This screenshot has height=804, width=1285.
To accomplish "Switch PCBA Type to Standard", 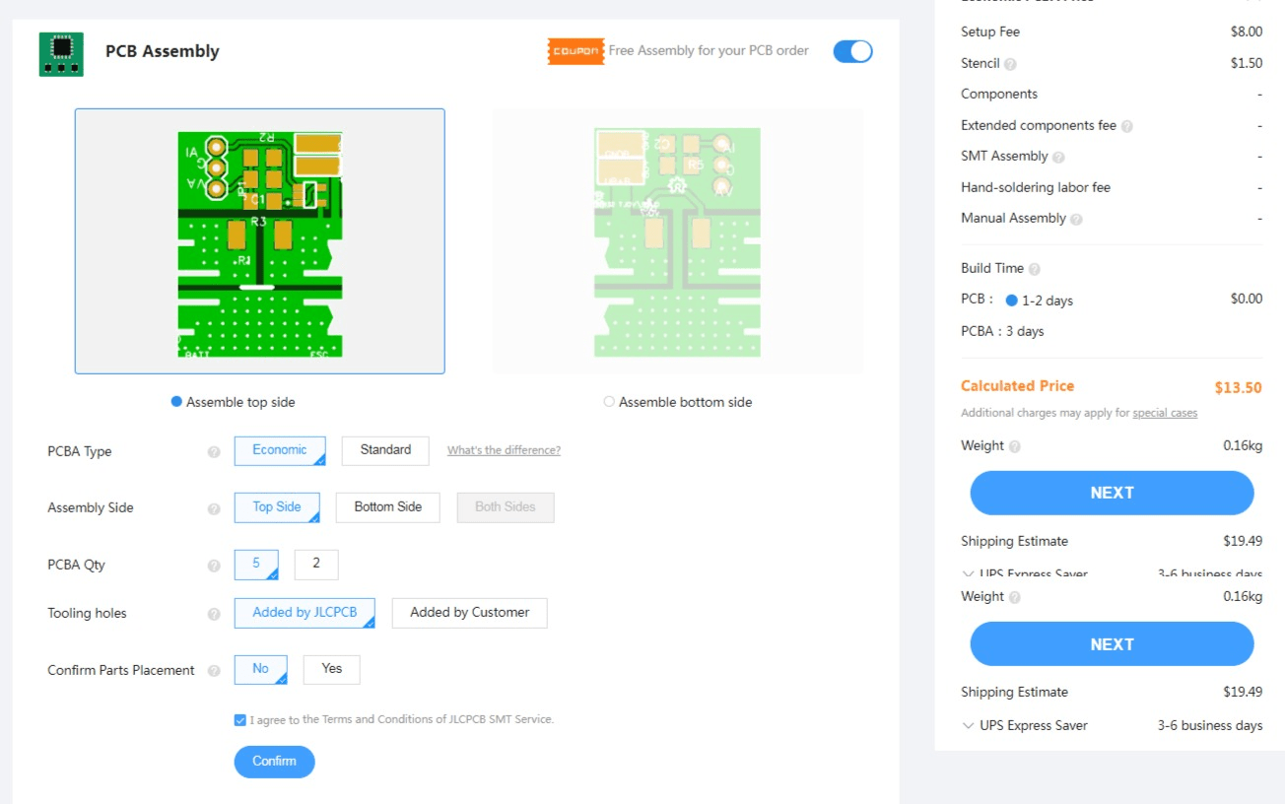I will (x=384, y=450).
